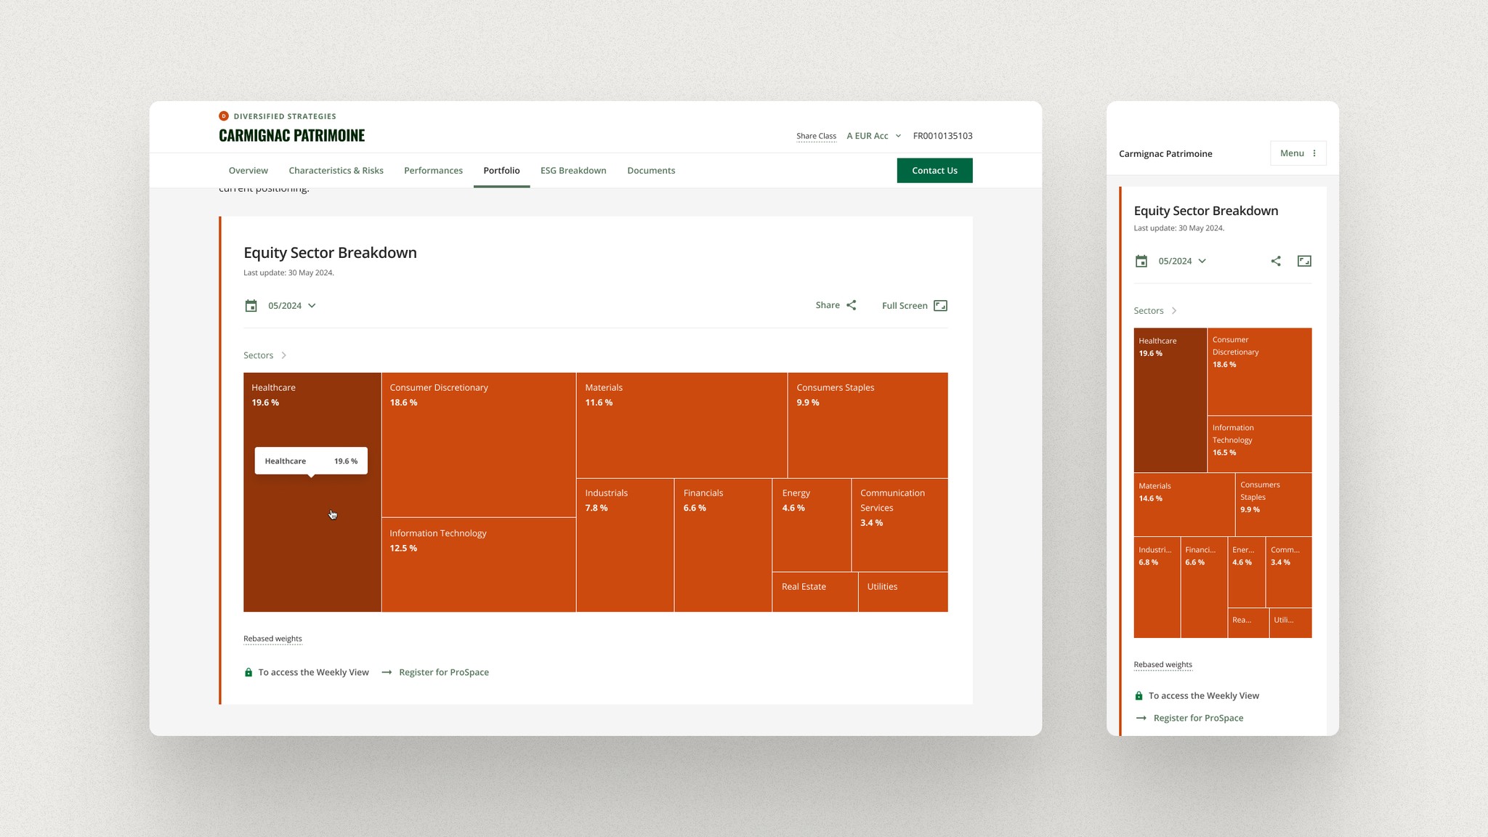Viewport: 1488px width, 837px height.
Task: Click the share icon in mobile panel
Action: (1276, 261)
